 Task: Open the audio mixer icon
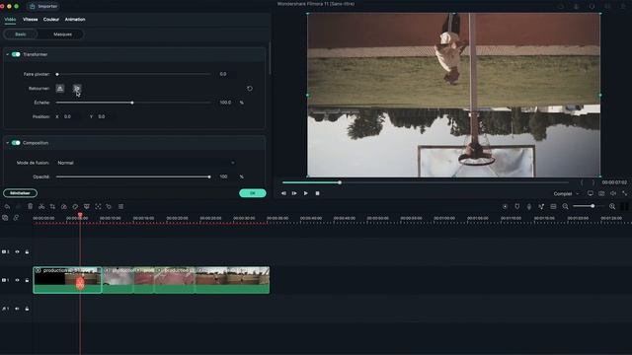(541, 206)
